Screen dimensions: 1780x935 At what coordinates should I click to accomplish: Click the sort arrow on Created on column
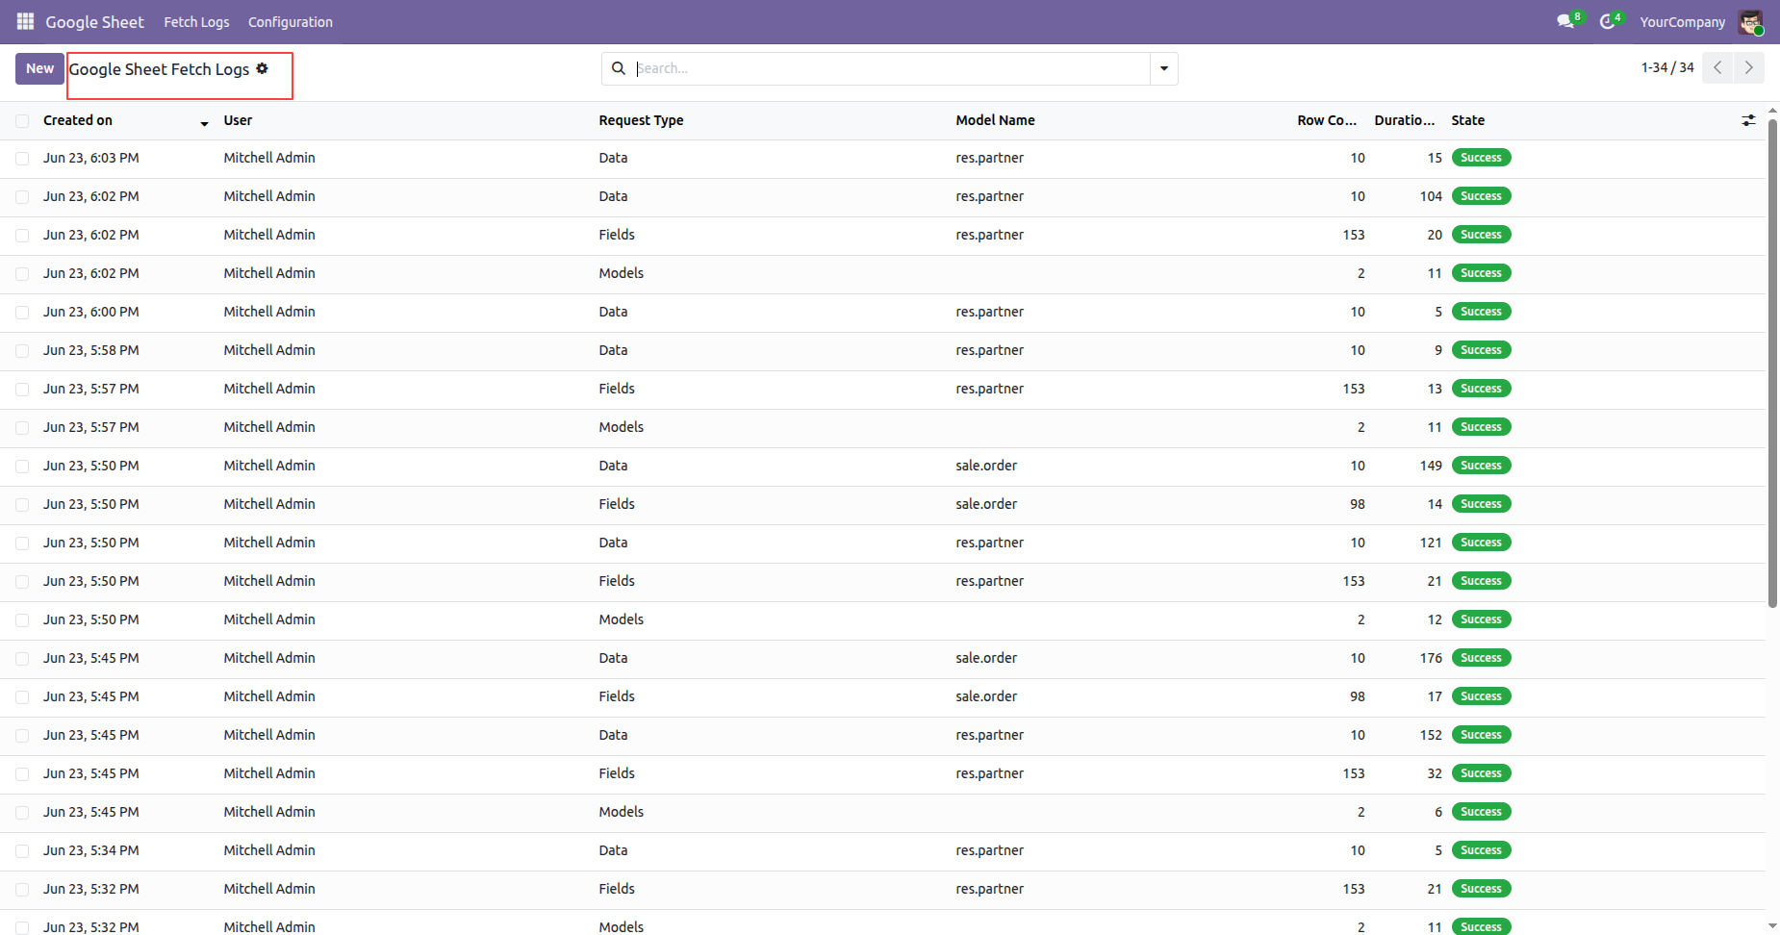tap(204, 123)
